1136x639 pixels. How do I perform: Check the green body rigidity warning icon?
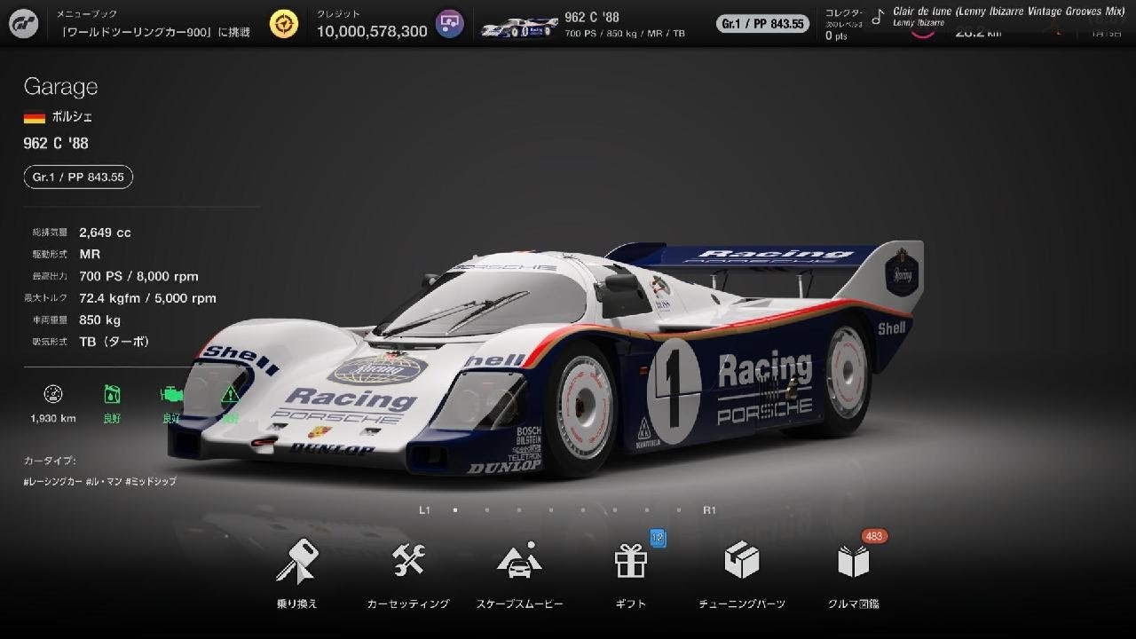pyautogui.click(x=230, y=394)
